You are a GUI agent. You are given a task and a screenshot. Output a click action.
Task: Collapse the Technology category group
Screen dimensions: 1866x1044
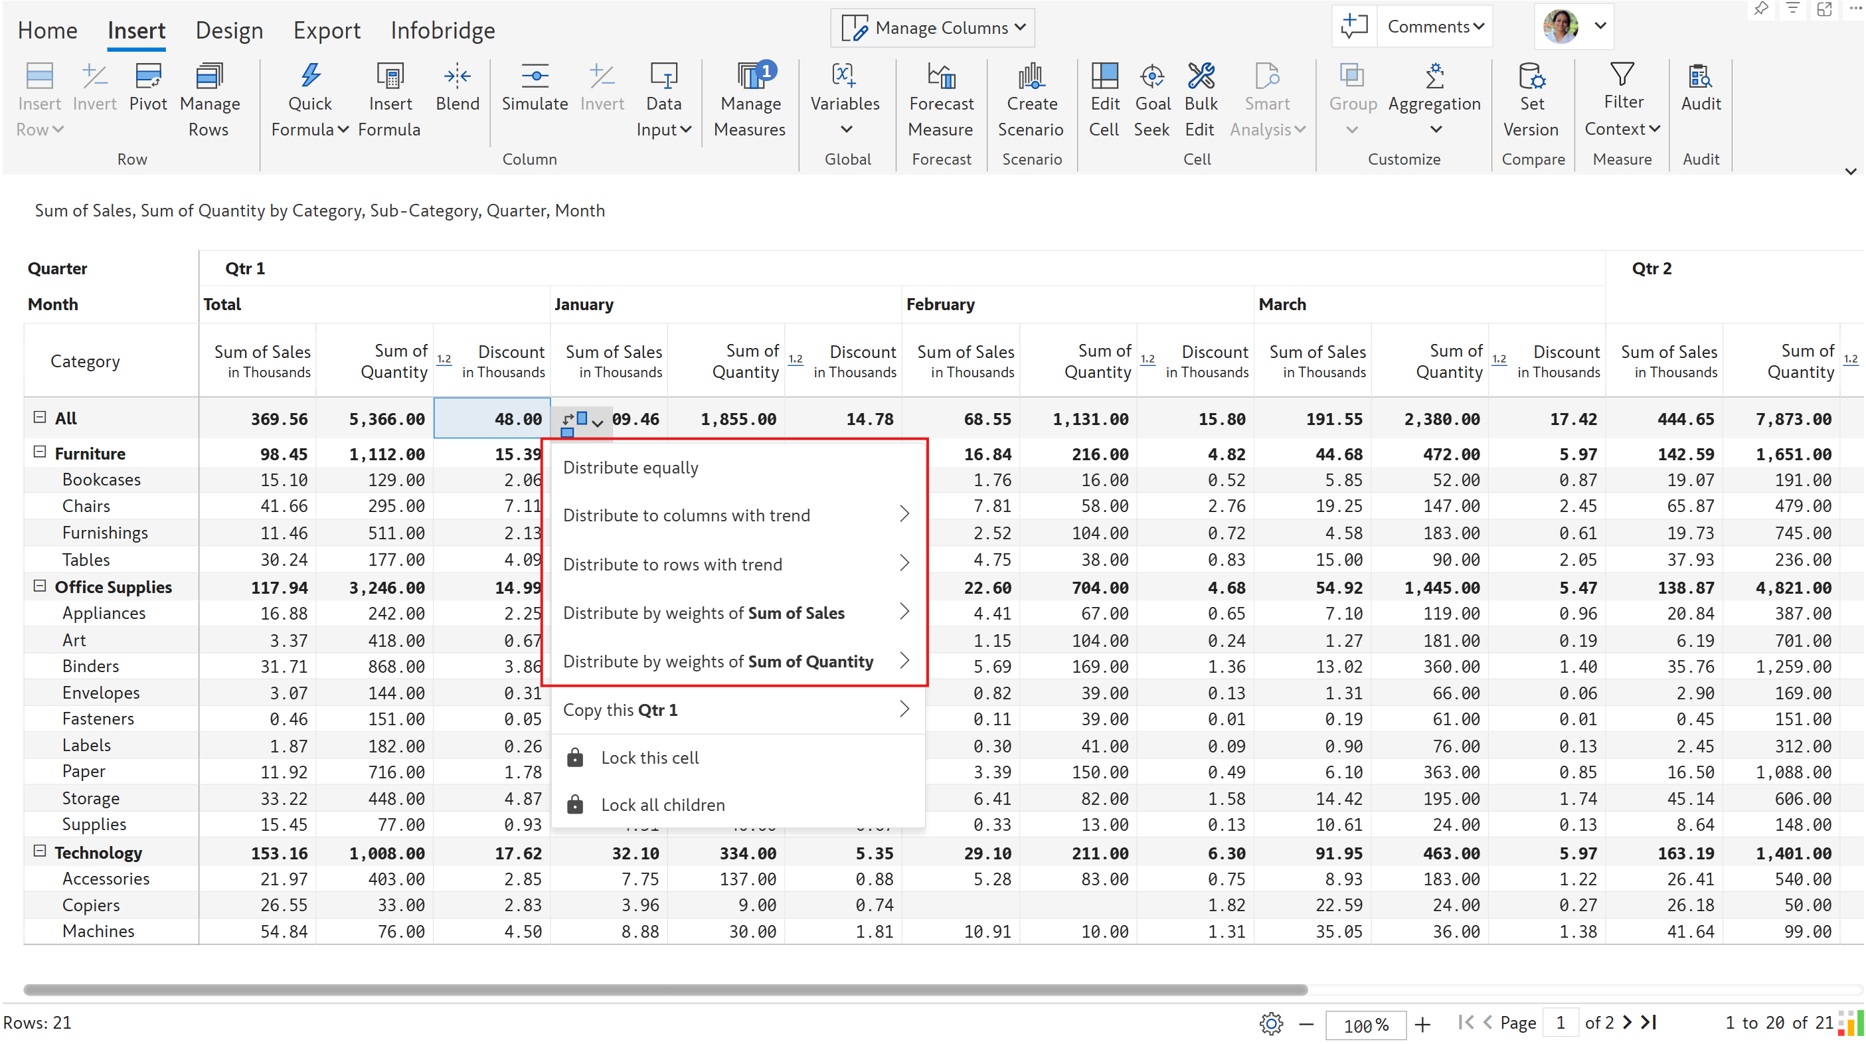coord(40,851)
